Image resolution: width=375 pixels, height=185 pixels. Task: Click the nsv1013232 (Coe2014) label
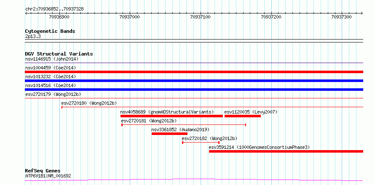(x=51, y=77)
